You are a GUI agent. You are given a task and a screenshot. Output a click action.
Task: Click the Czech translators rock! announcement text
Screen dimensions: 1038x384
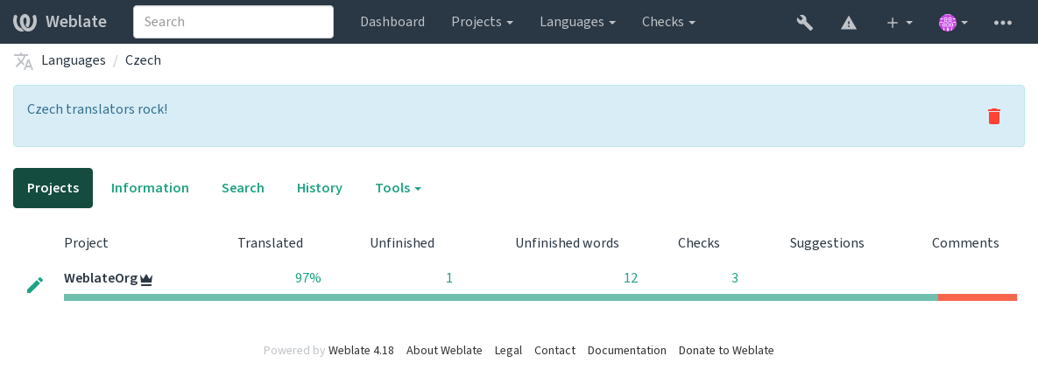(x=97, y=109)
